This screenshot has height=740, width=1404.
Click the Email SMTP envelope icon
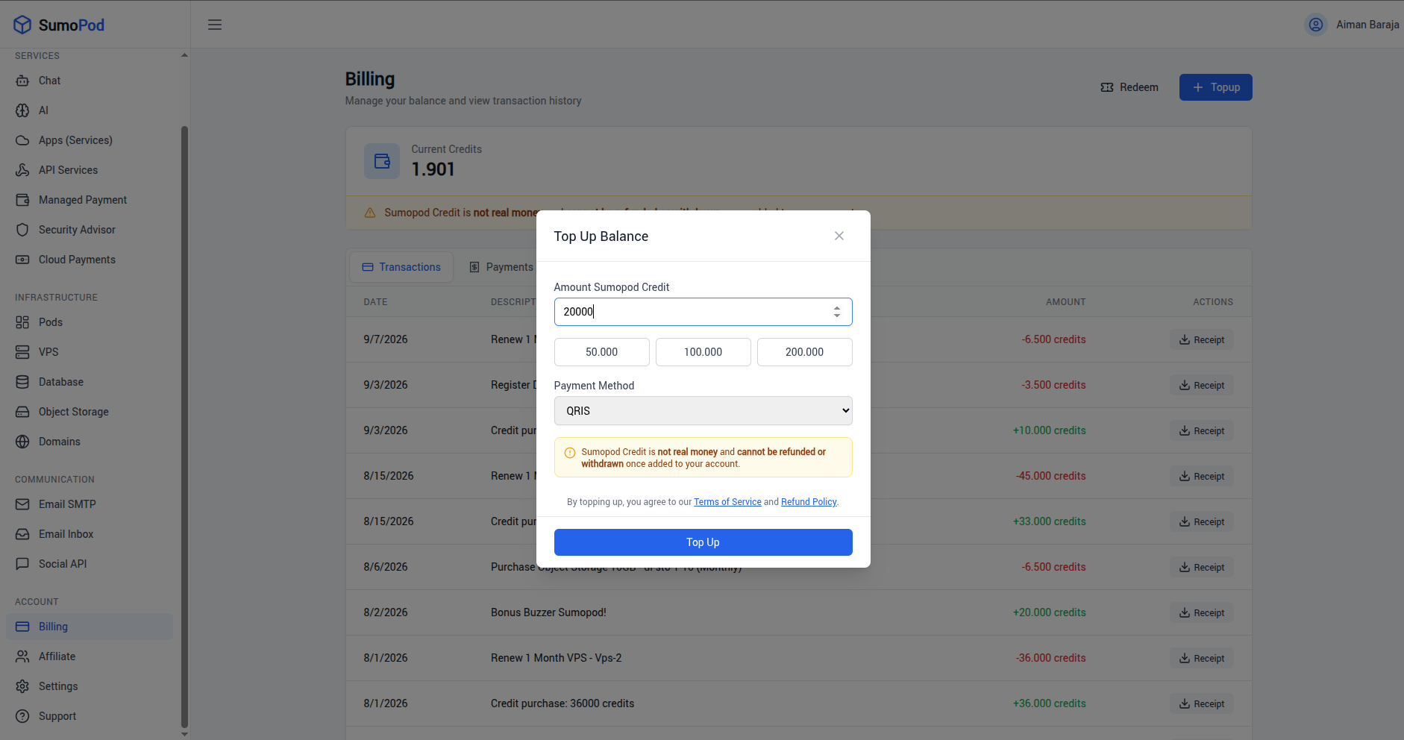[22, 504]
